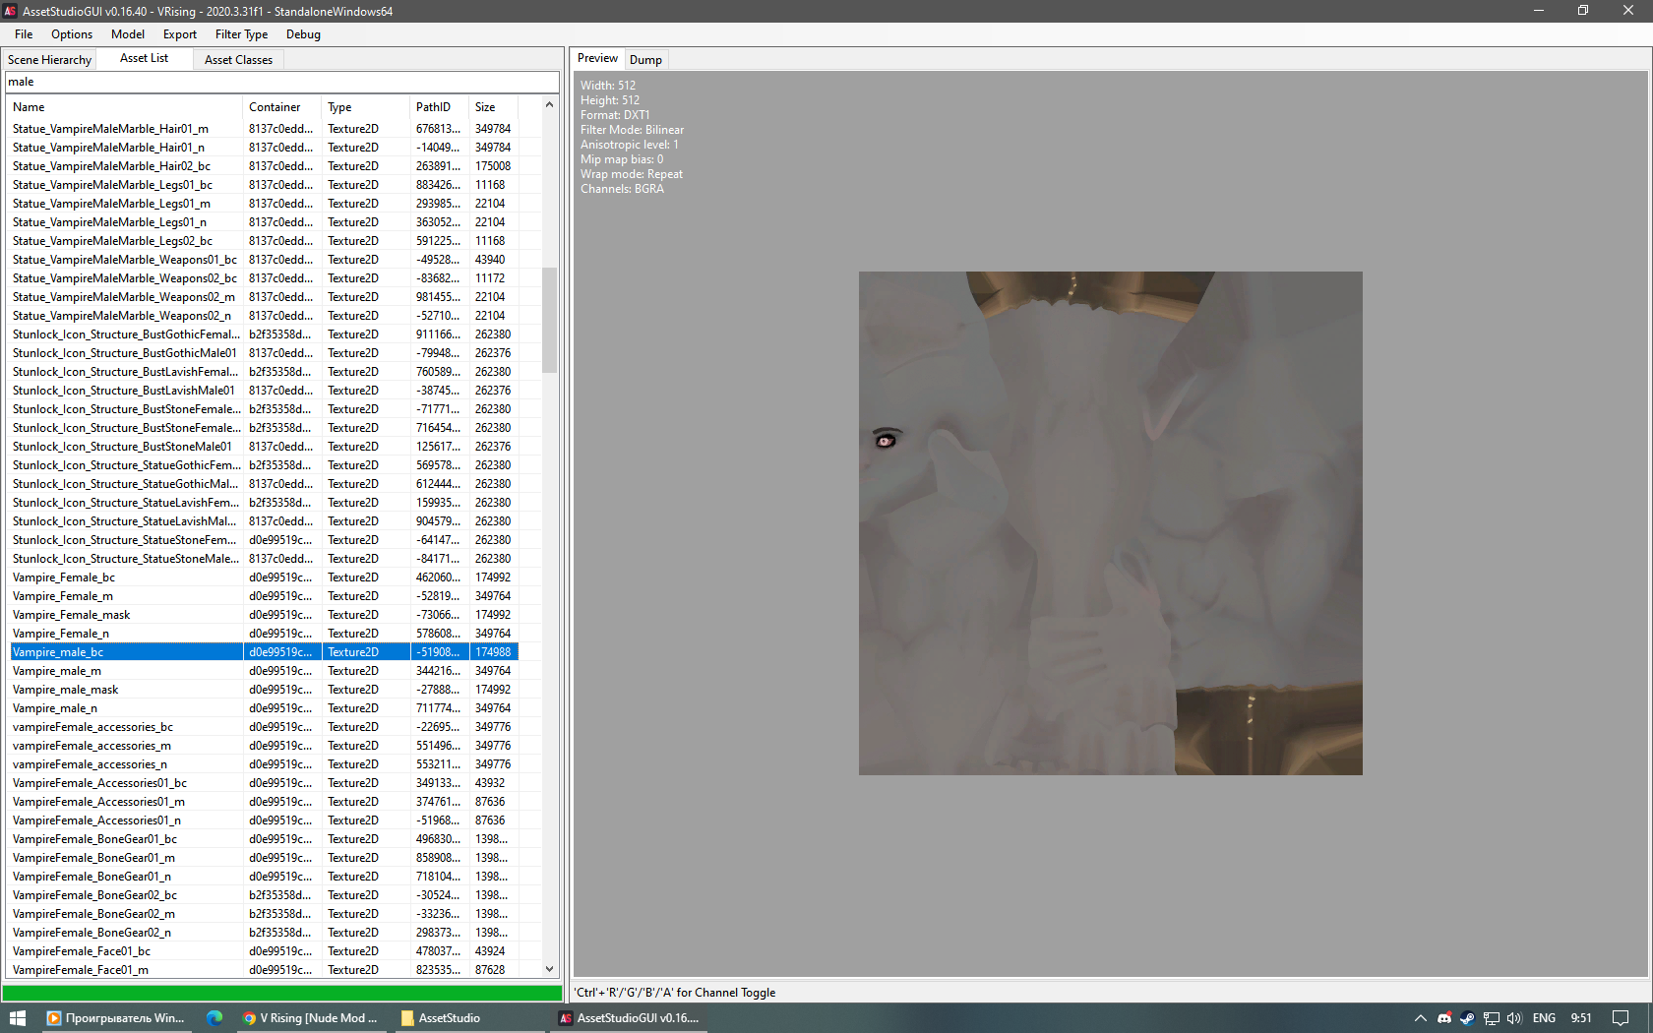Open the Windows notification center
The width and height of the screenshot is (1653, 1033).
tap(1621, 1018)
